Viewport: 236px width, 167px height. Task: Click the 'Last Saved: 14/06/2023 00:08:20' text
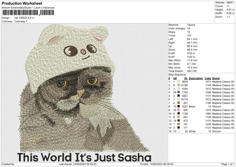(x=77, y=164)
